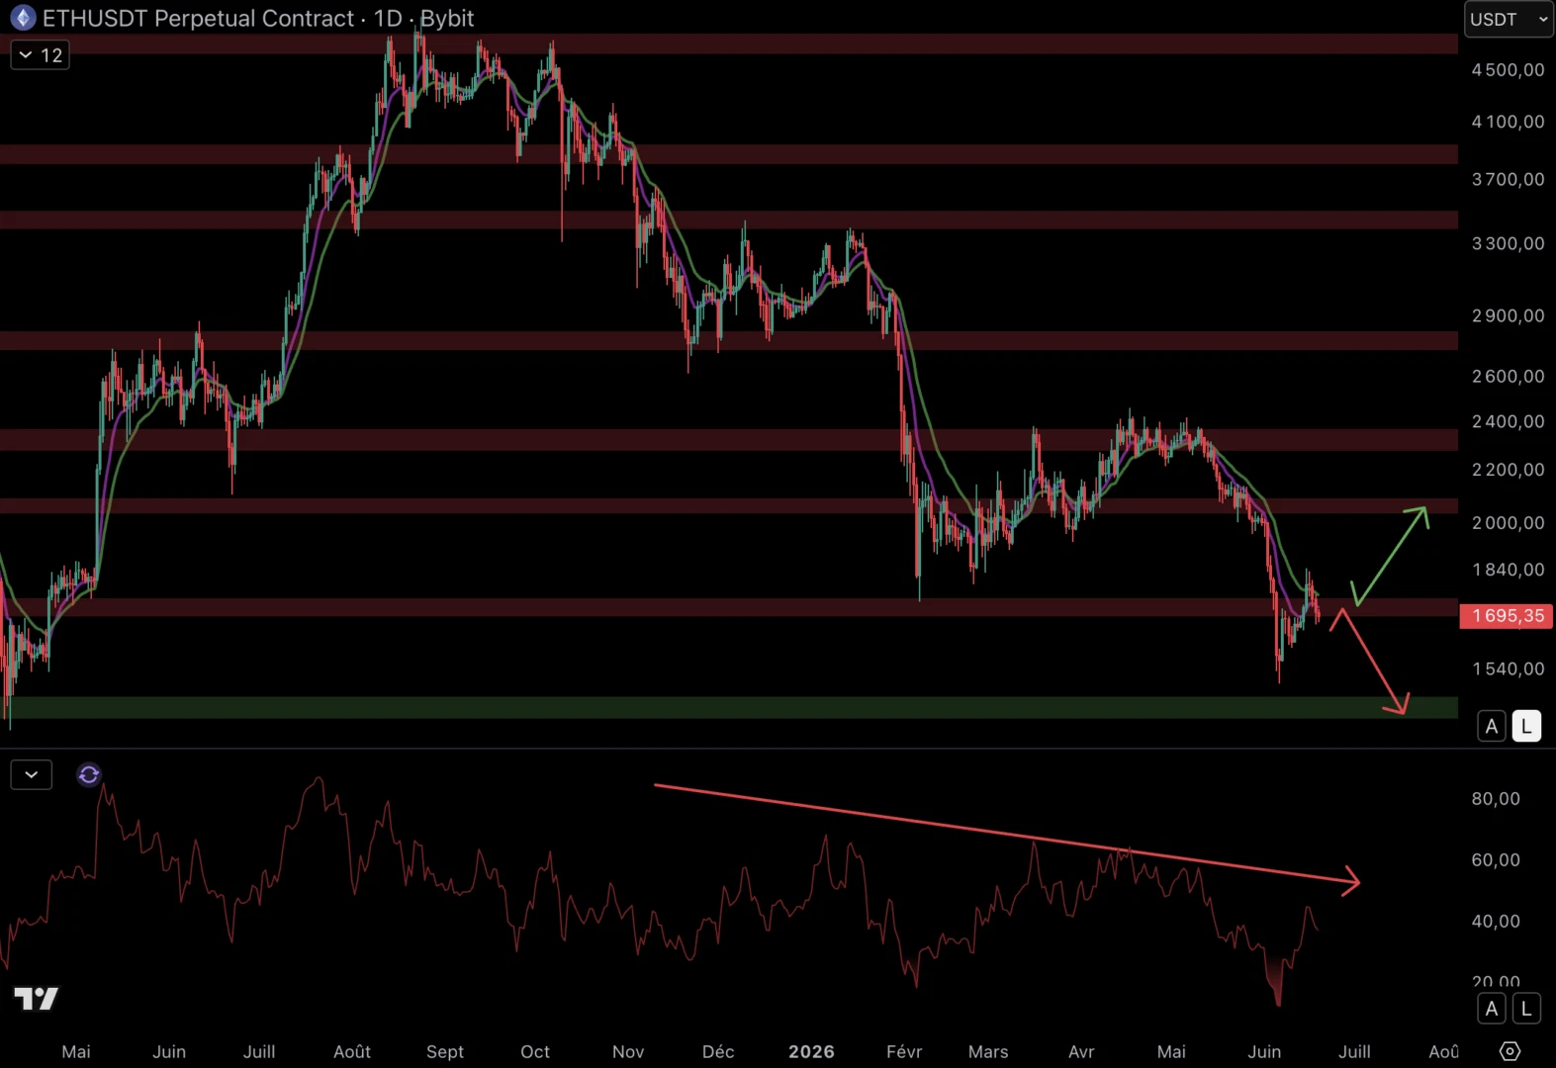Click the Ethereum symbol logo icon
This screenshot has height=1068, width=1556.
(x=23, y=18)
